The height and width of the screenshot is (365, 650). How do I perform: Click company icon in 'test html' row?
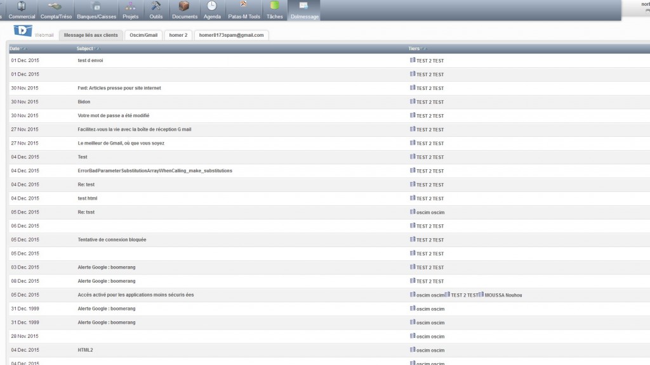(413, 198)
